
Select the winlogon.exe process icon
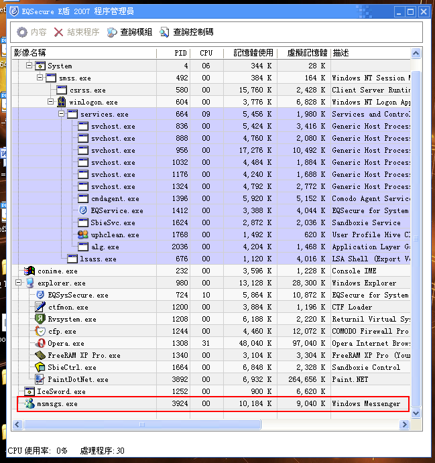coord(62,102)
